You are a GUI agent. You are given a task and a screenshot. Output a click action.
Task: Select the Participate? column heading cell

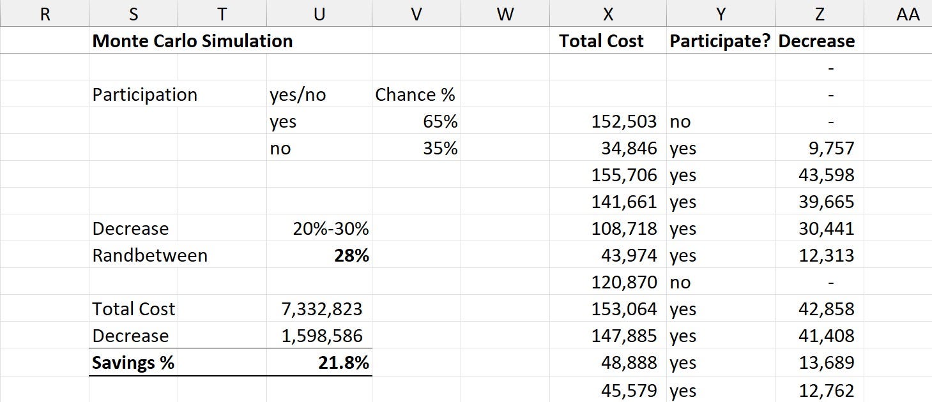721,40
